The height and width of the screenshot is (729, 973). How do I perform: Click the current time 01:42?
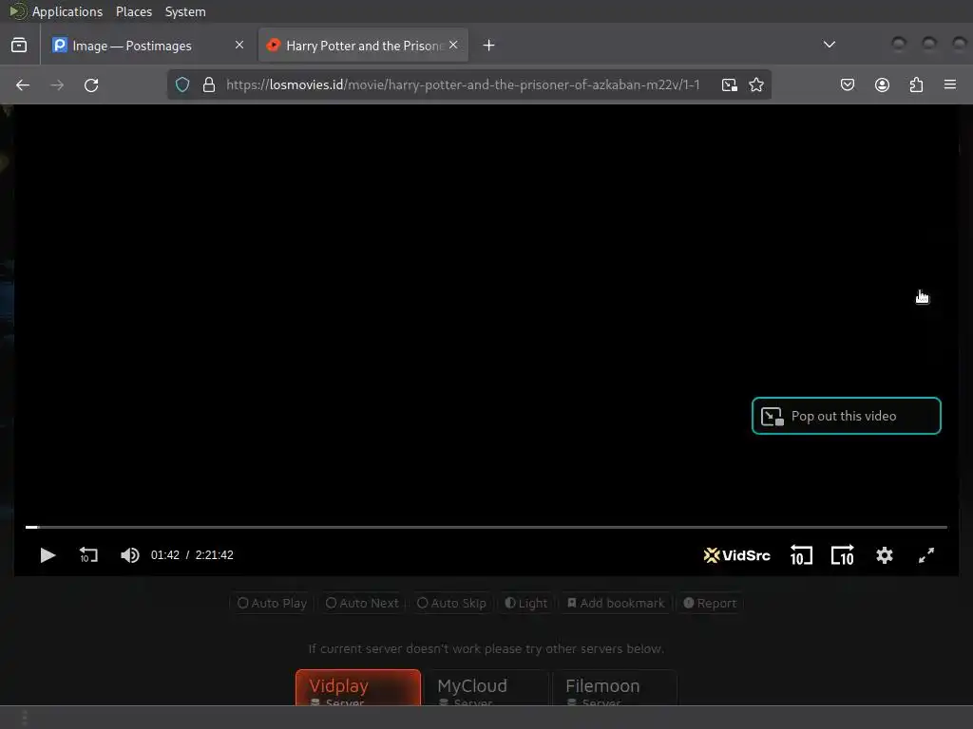point(165,554)
